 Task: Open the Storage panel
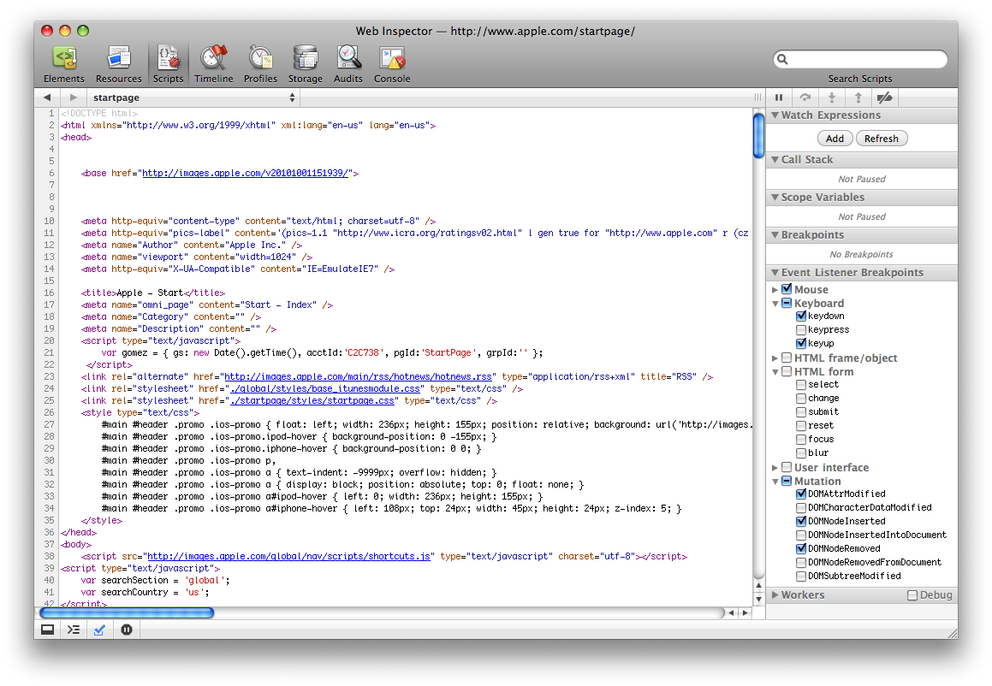pos(306,64)
